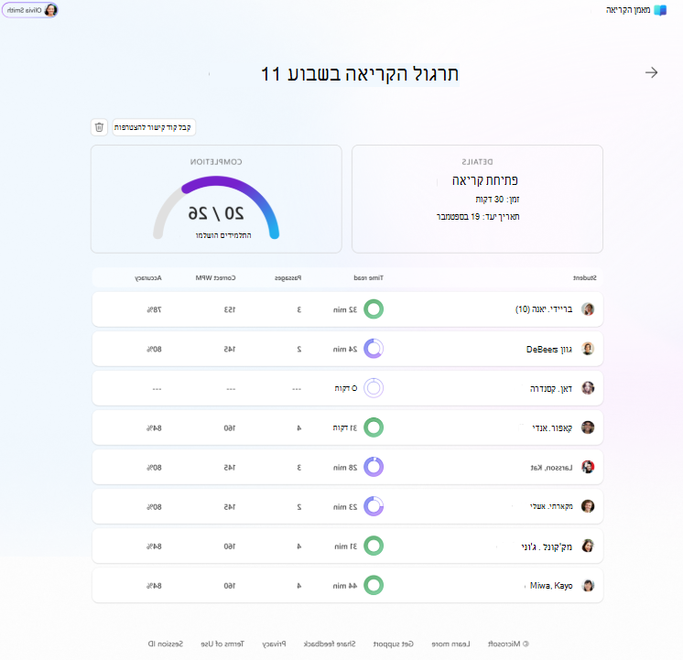Click the trash delete icon
The height and width of the screenshot is (660, 683).
point(99,127)
